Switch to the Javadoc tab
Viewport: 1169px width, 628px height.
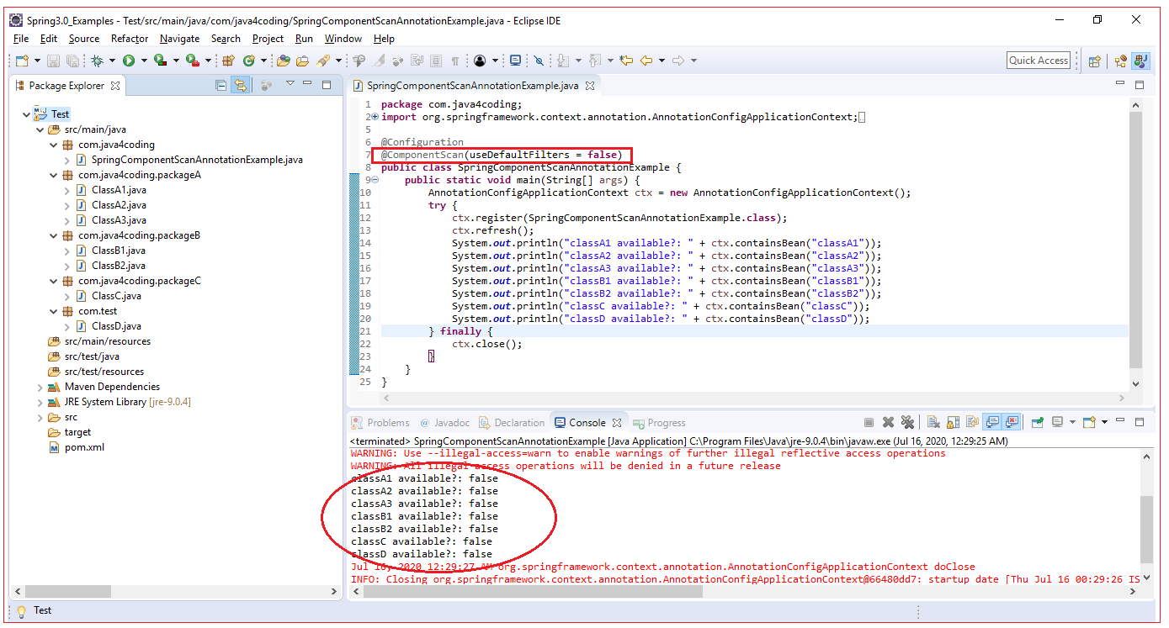coord(445,423)
